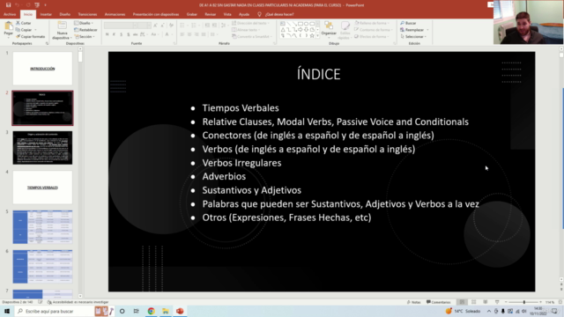Open Chrome from the taskbar
564x317 pixels.
point(151,311)
